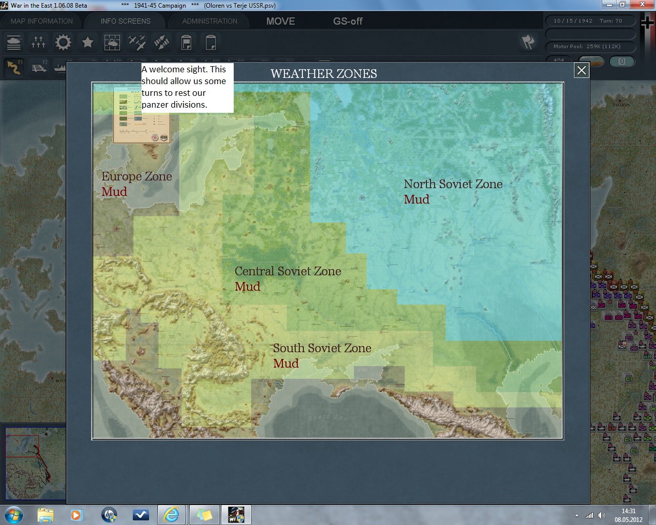Click the War in the East taskbar icon

tap(235, 514)
